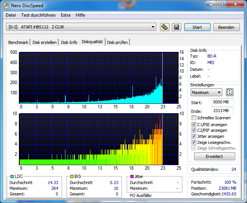
Task: Open the Maximum speed dropdown
Action: point(207,92)
